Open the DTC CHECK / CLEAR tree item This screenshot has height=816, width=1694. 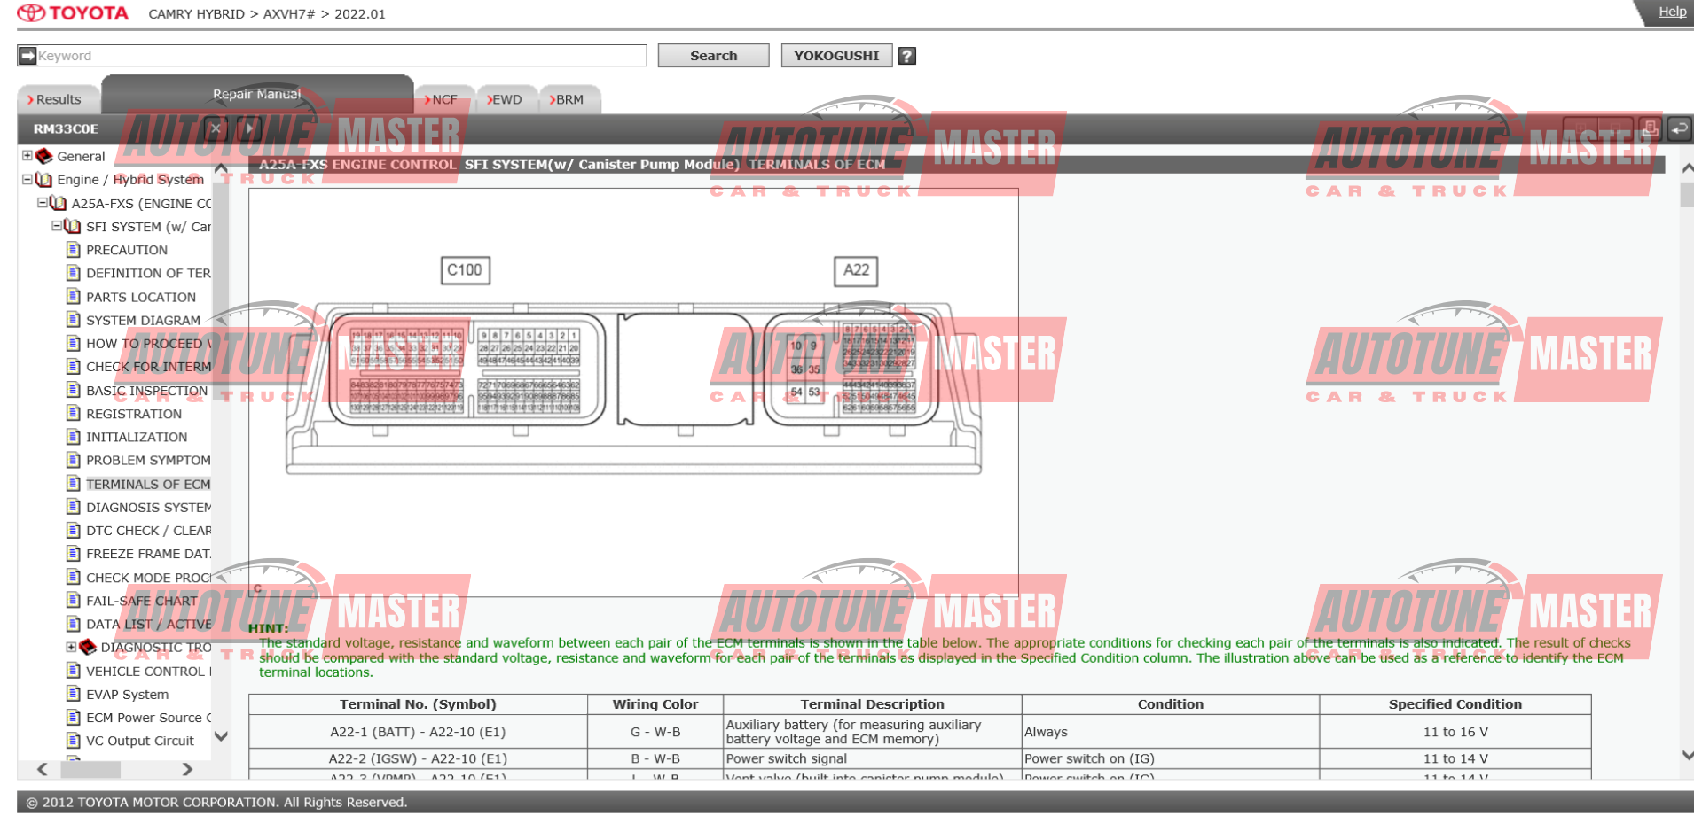point(148,531)
